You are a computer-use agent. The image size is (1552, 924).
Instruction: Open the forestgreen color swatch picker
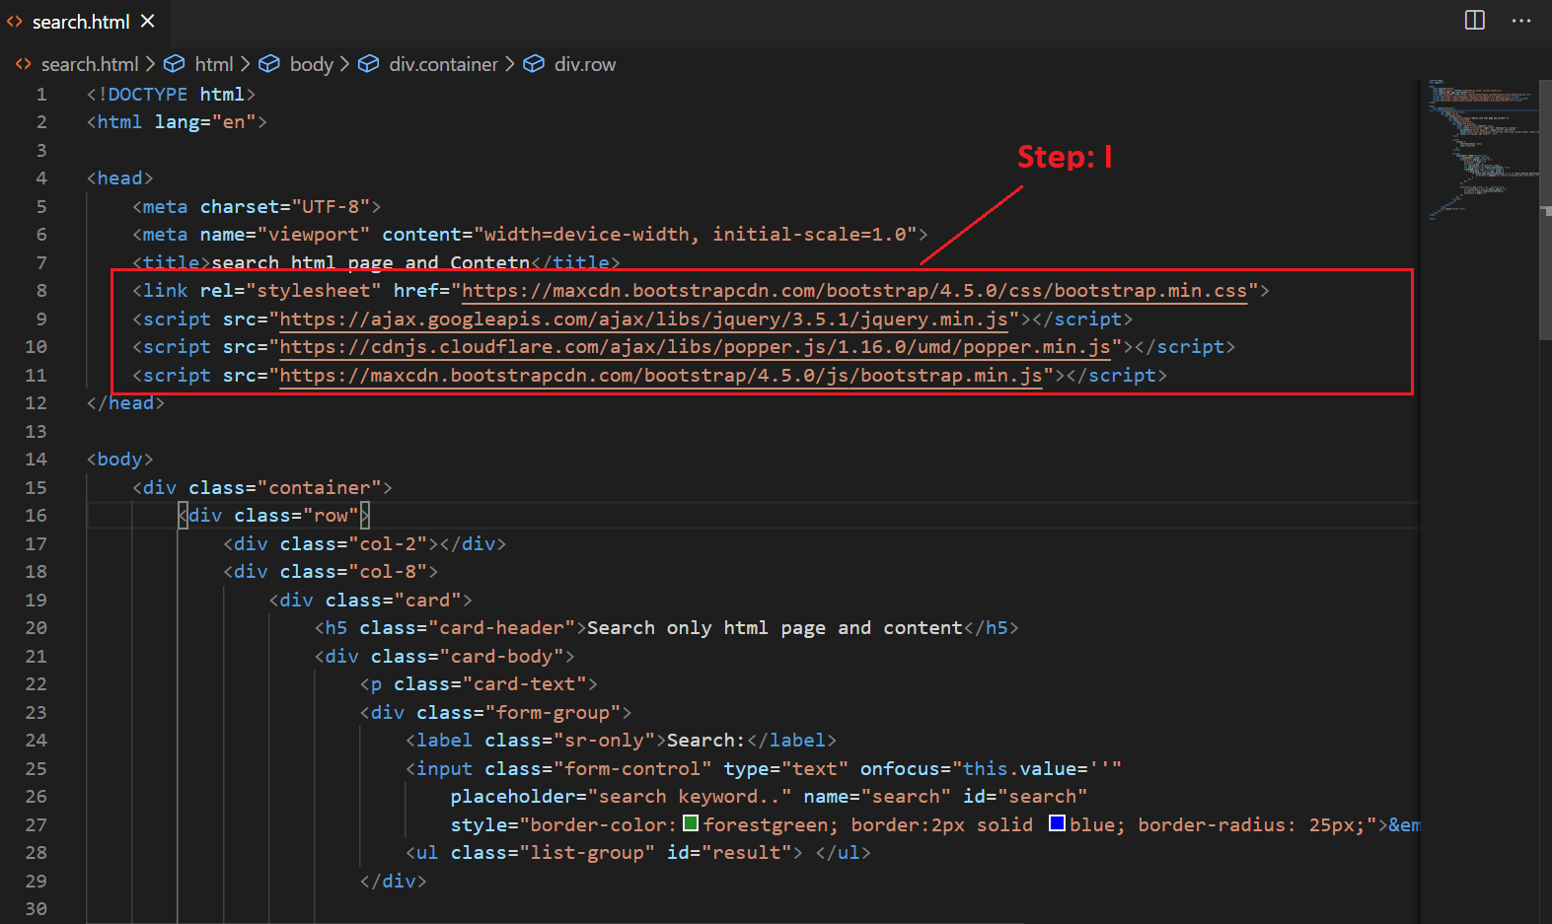coord(691,823)
